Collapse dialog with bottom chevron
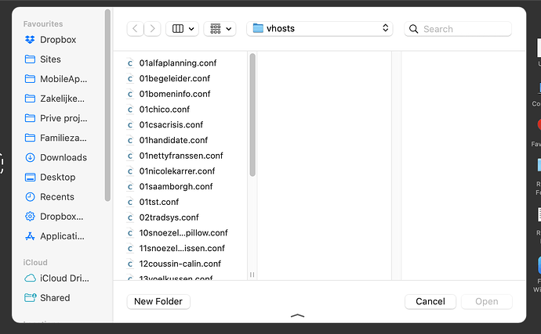541x334 pixels. point(297,315)
